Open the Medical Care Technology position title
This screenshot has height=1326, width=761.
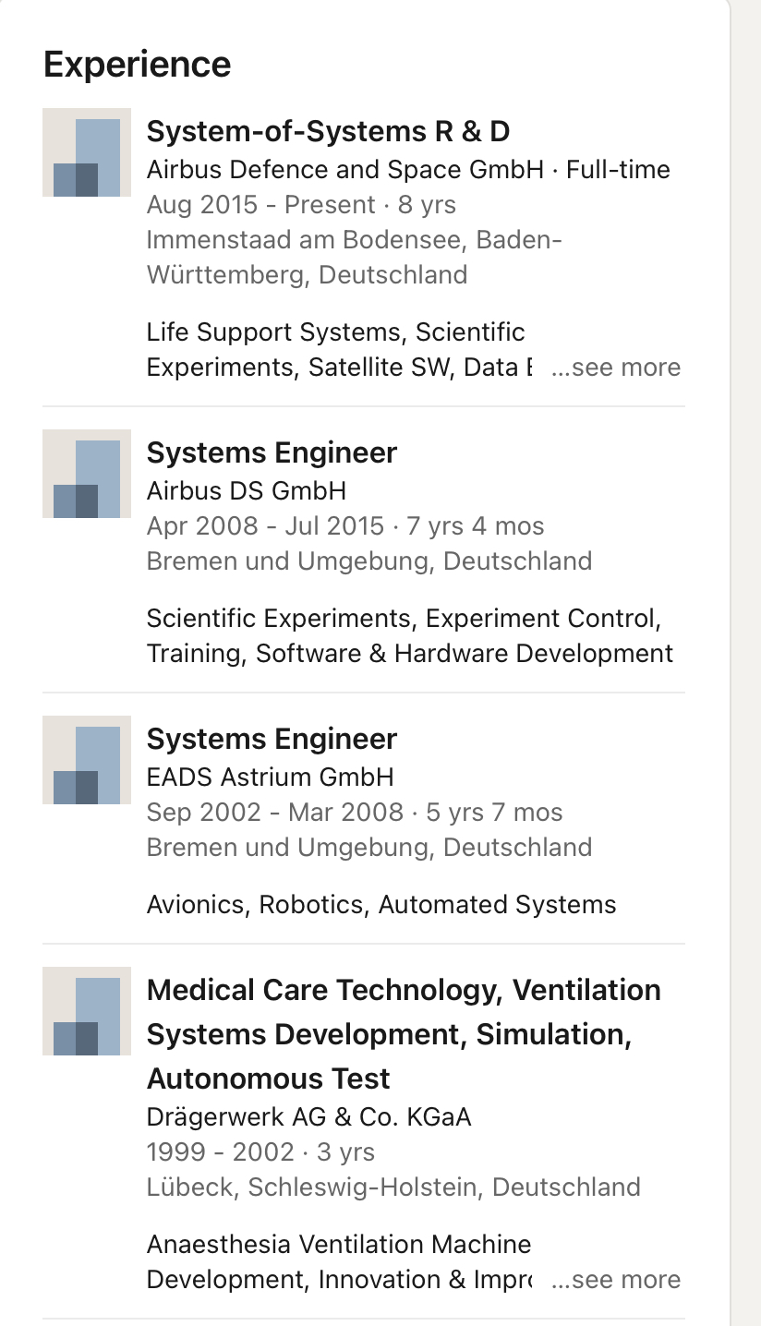[404, 1034]
